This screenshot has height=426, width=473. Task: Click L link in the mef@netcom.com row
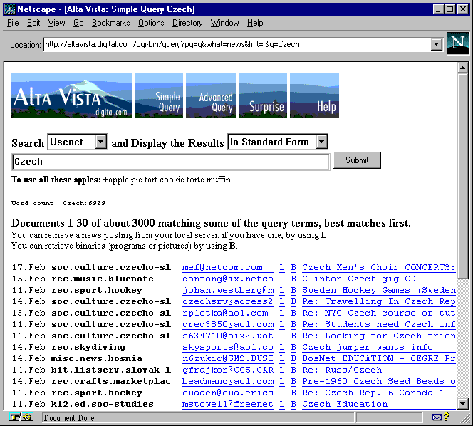pos(282,268)
